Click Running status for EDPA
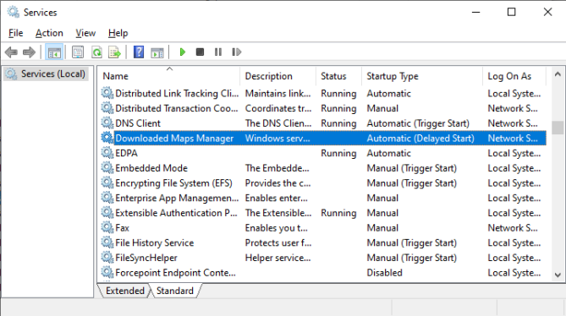This screenshot has height=316, width=566. (338, 153)
